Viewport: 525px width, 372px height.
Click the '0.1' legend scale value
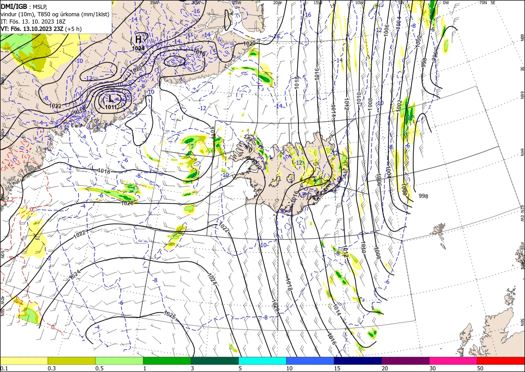[4, 368]
